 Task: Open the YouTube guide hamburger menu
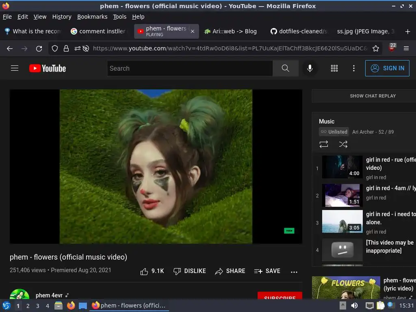pyautogui.click(x=15, y=68)
